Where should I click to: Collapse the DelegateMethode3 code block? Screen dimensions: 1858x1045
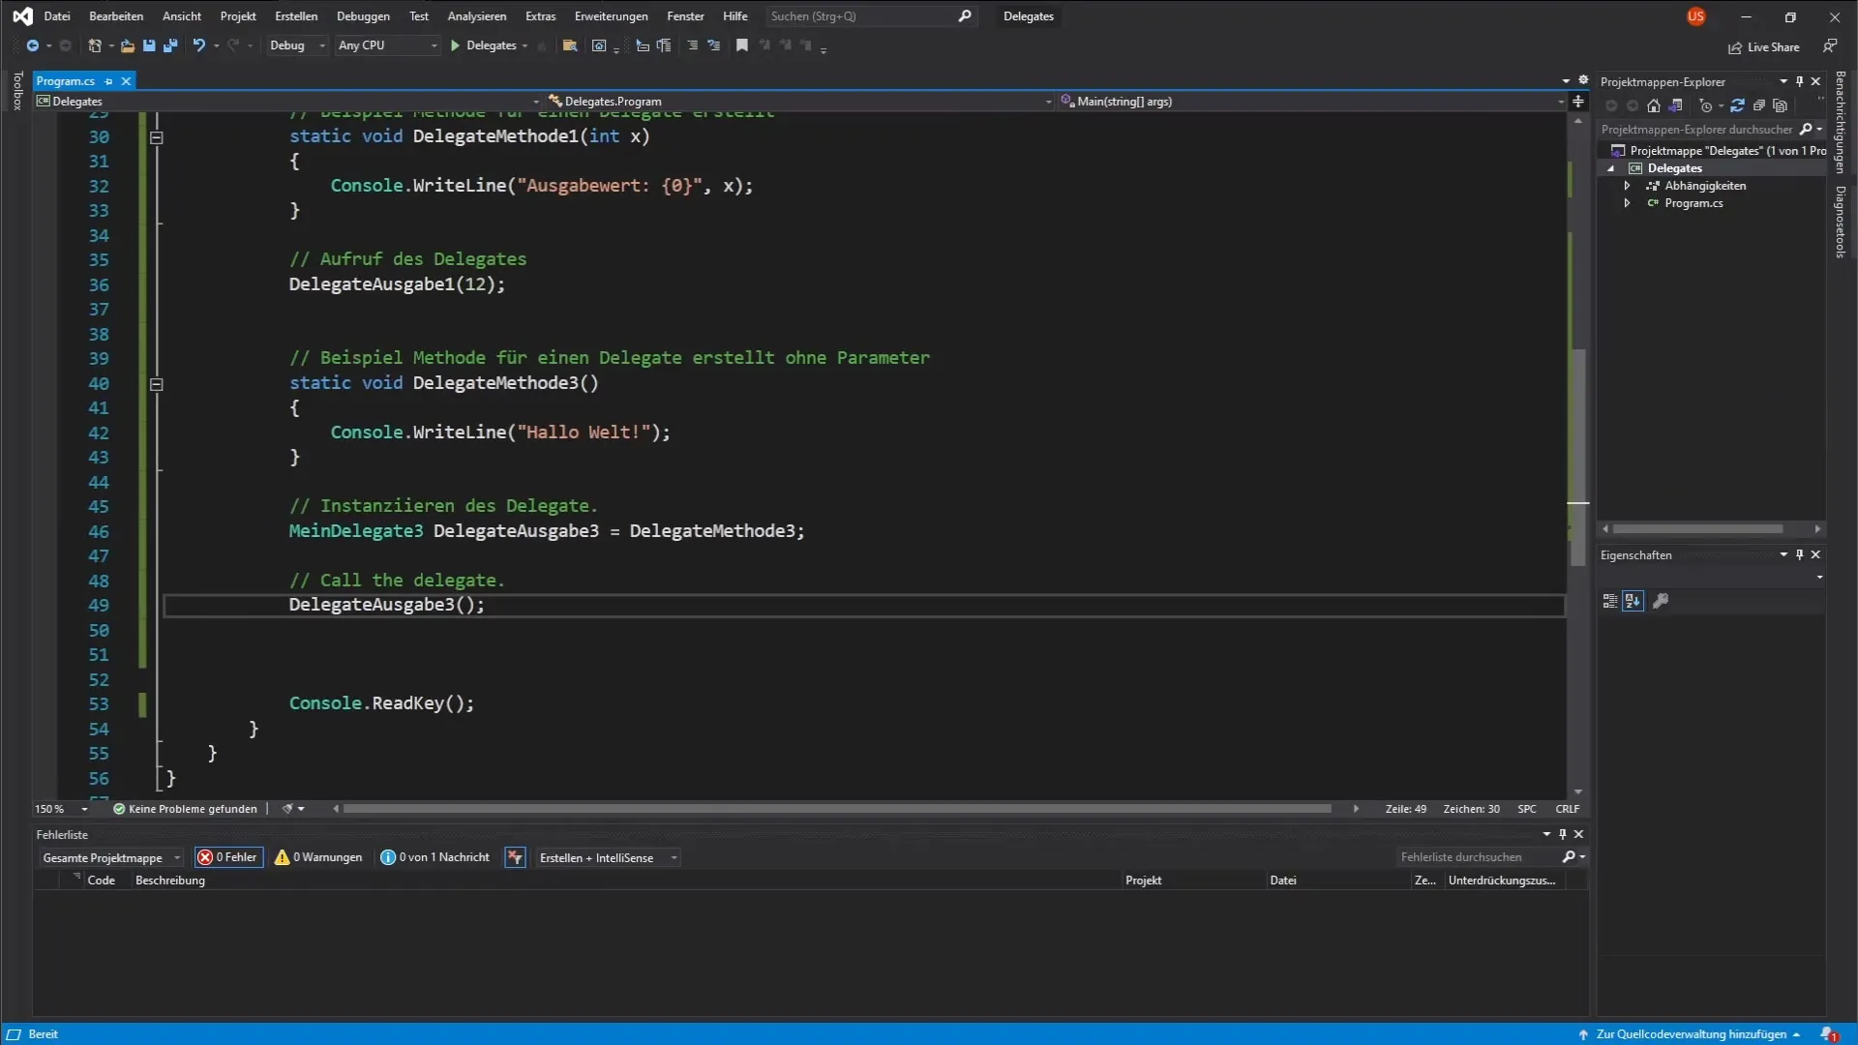pos(157,384)
